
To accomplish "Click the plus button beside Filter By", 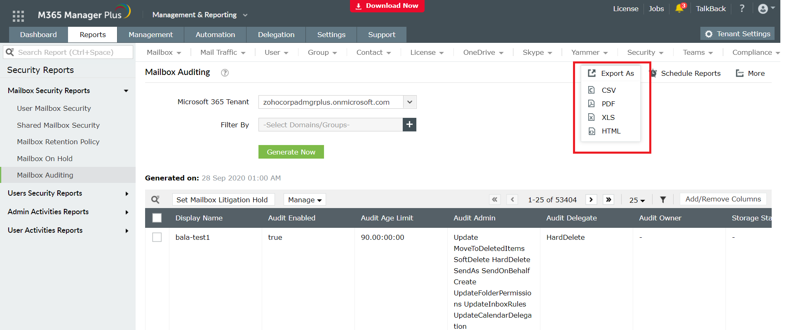I will click(x=409, y=124).
